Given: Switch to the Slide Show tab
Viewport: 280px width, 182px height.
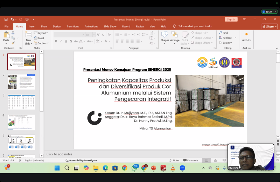Looking at the screenshot, I should click(x=110, y=26).
